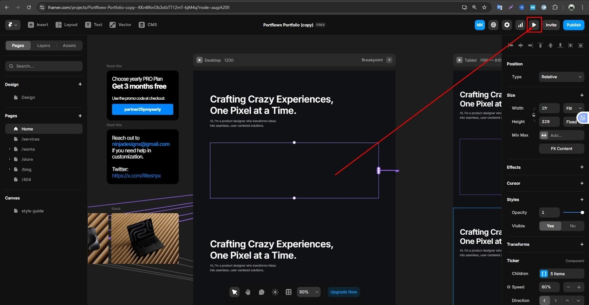This screenshot has height=305, width=589.
Task: Add a new Design page with the plus icon
Action: [80, 84]
